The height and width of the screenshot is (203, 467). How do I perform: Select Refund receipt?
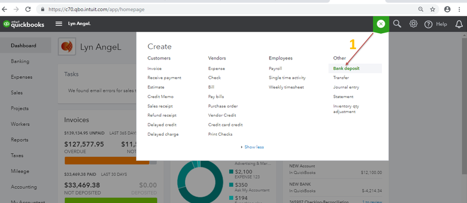[x=162, y=115]
